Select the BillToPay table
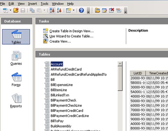 click(57, 121)
